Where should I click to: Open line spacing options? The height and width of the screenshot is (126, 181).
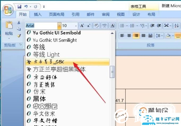click(x=159, y=35)
